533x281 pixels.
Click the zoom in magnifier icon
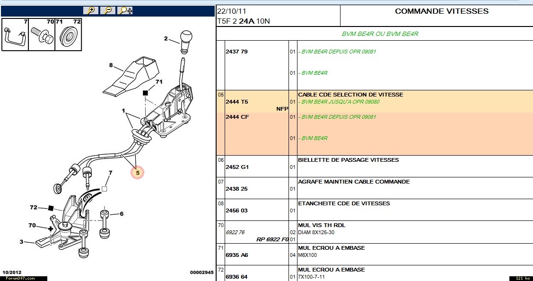[x=90, y=10]
